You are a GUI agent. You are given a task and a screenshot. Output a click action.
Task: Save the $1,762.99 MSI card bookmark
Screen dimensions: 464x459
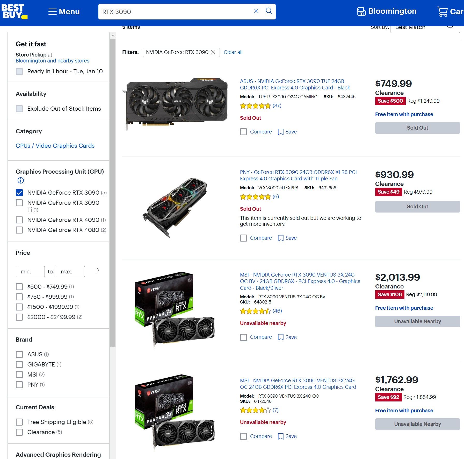tap(287, 436)
